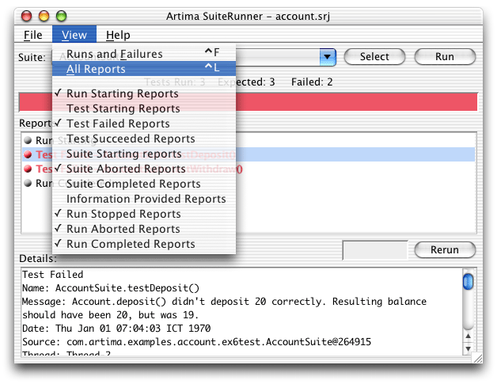Click the red icon of the testDeposit failed report
The image size is (501, 384).
(28, 154)
